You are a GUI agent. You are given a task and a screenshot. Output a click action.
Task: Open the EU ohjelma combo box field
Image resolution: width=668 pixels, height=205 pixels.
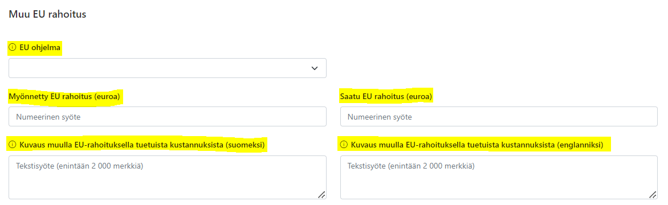tap(168, 68)
